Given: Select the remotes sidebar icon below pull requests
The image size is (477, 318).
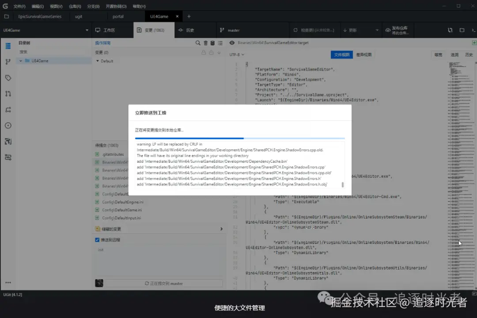Looking at the screenshot, I should click(8, 110).
